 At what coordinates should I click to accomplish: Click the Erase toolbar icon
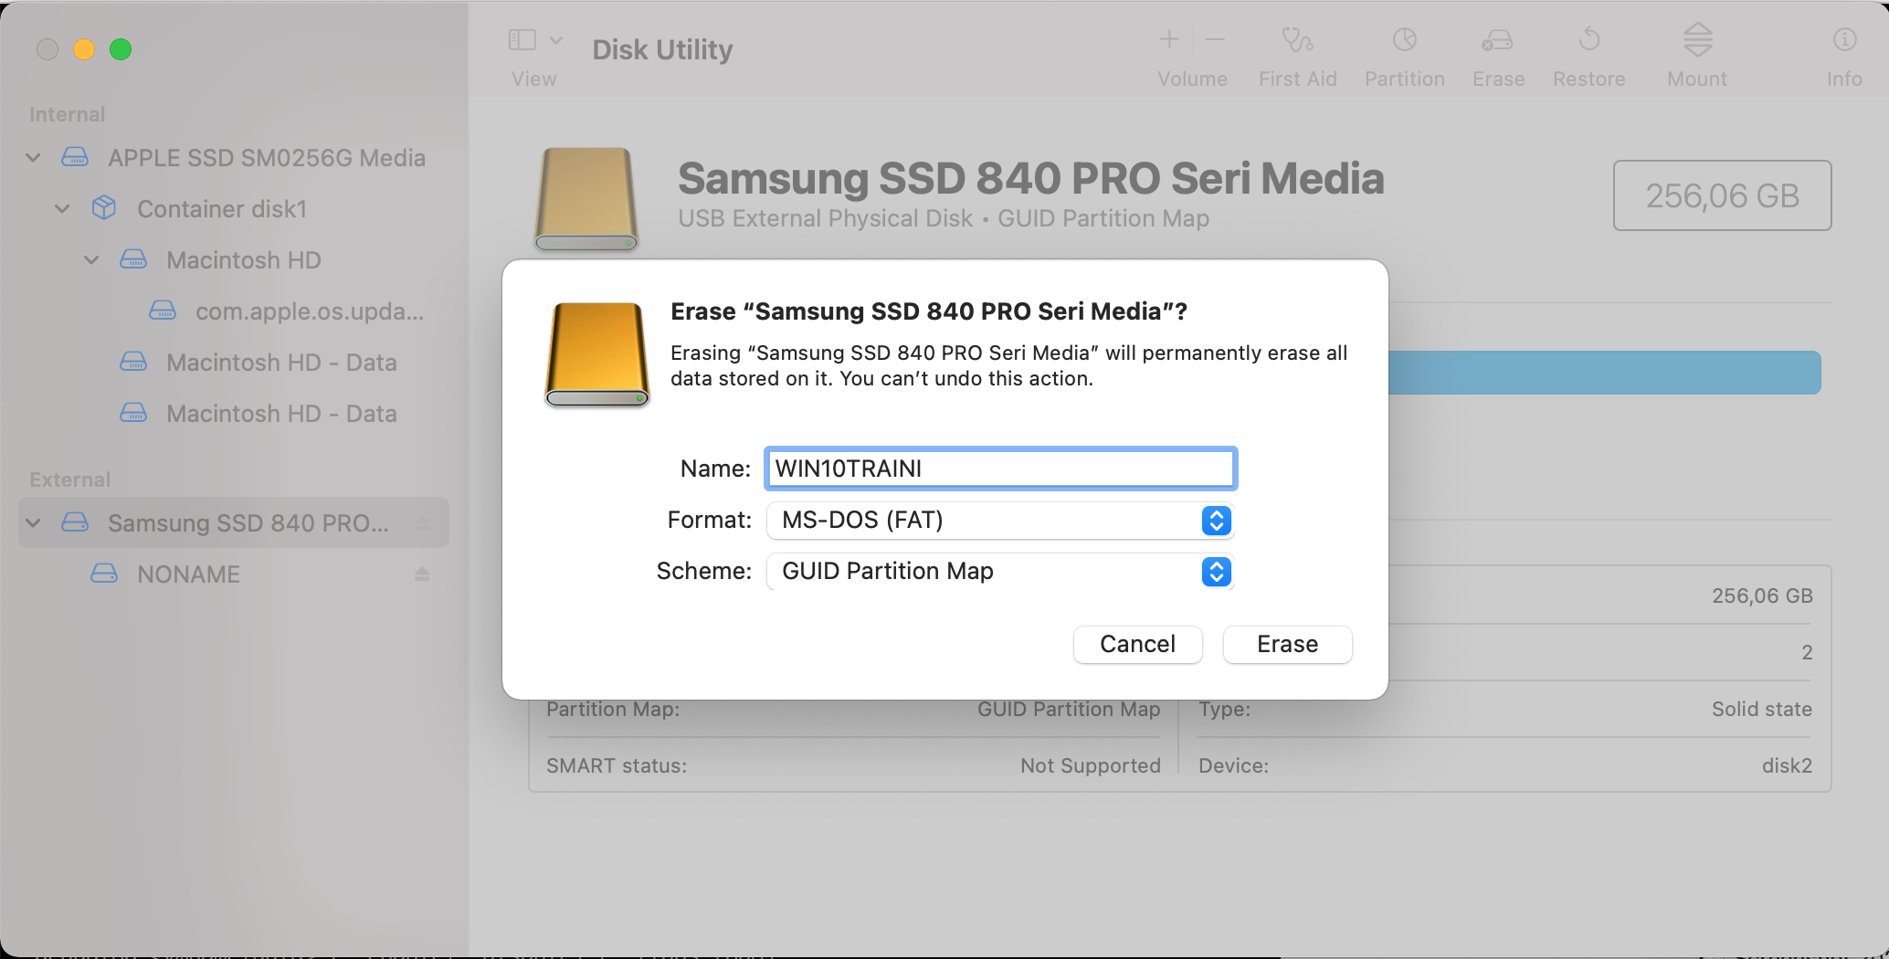coord(1497,39)
